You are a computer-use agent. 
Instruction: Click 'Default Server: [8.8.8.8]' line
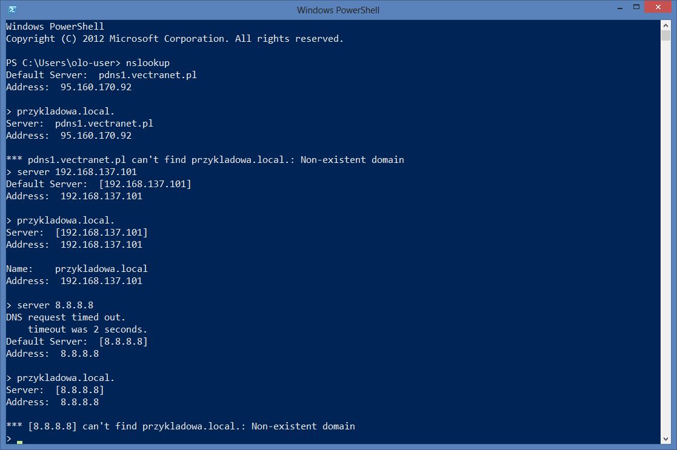[77, 341]
